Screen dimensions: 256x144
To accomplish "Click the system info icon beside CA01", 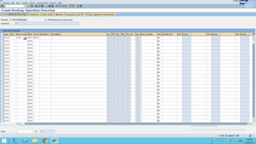I will [226, 136].
